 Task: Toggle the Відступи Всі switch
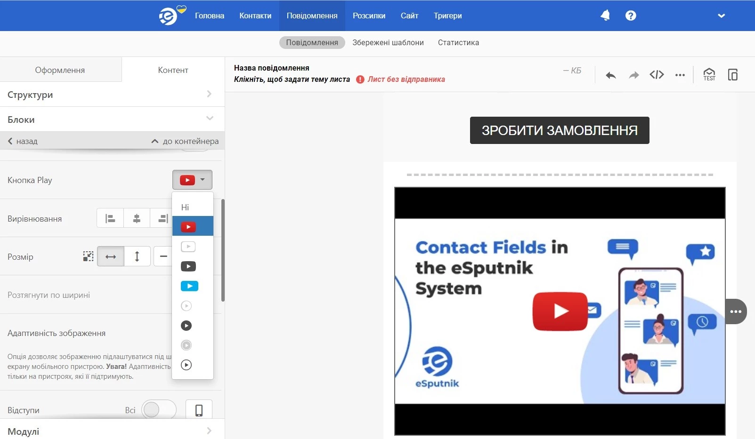click(159, 410)
